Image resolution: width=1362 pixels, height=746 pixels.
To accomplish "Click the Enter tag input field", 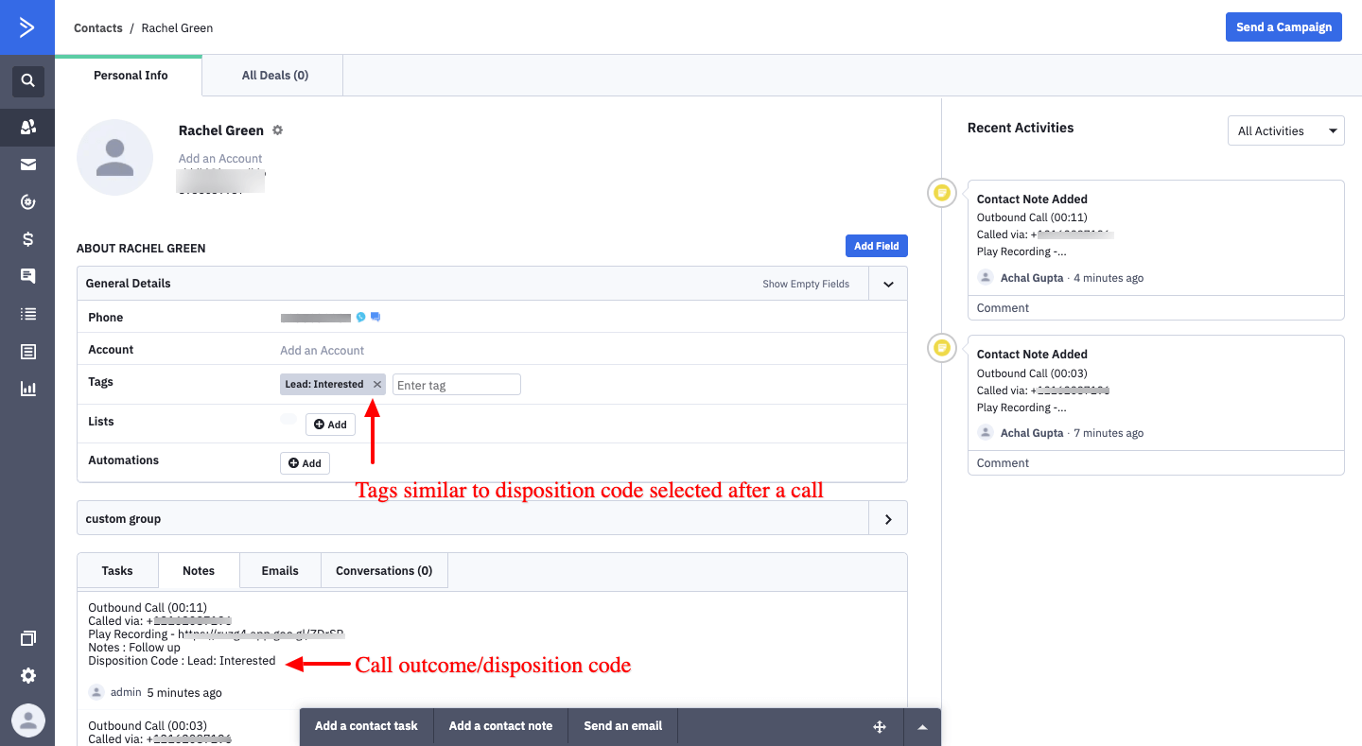I will coord(457,385).
